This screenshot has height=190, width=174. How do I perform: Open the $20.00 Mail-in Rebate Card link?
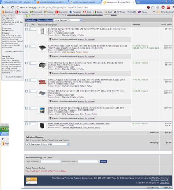point(146,48)
